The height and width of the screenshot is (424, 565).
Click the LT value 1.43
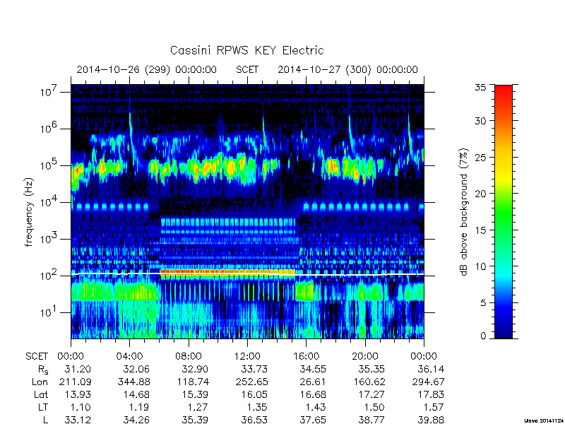[x=316, y=407]
